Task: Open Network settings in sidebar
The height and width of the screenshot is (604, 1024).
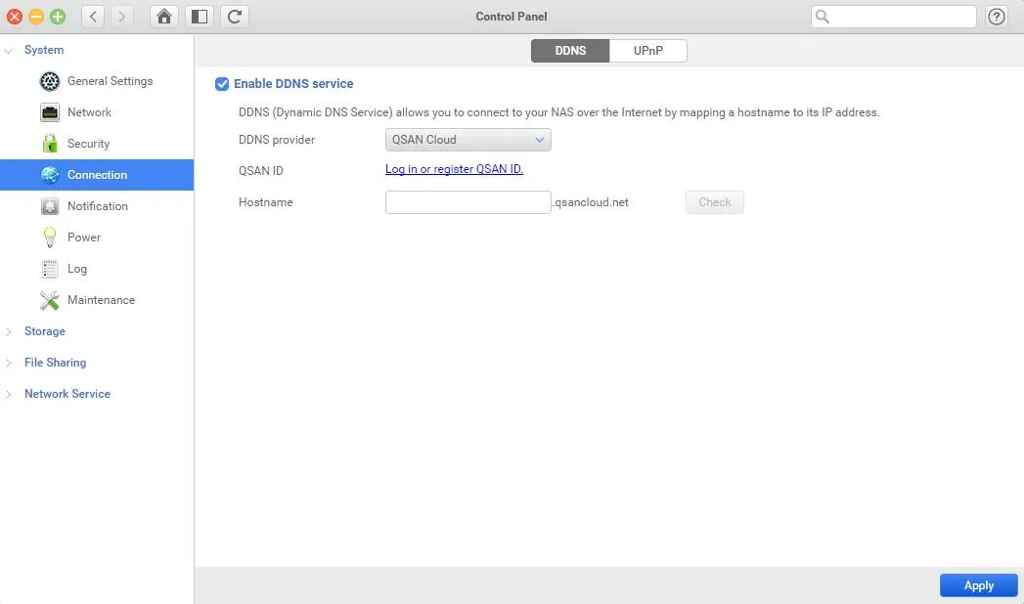Action: click(97, 112)
